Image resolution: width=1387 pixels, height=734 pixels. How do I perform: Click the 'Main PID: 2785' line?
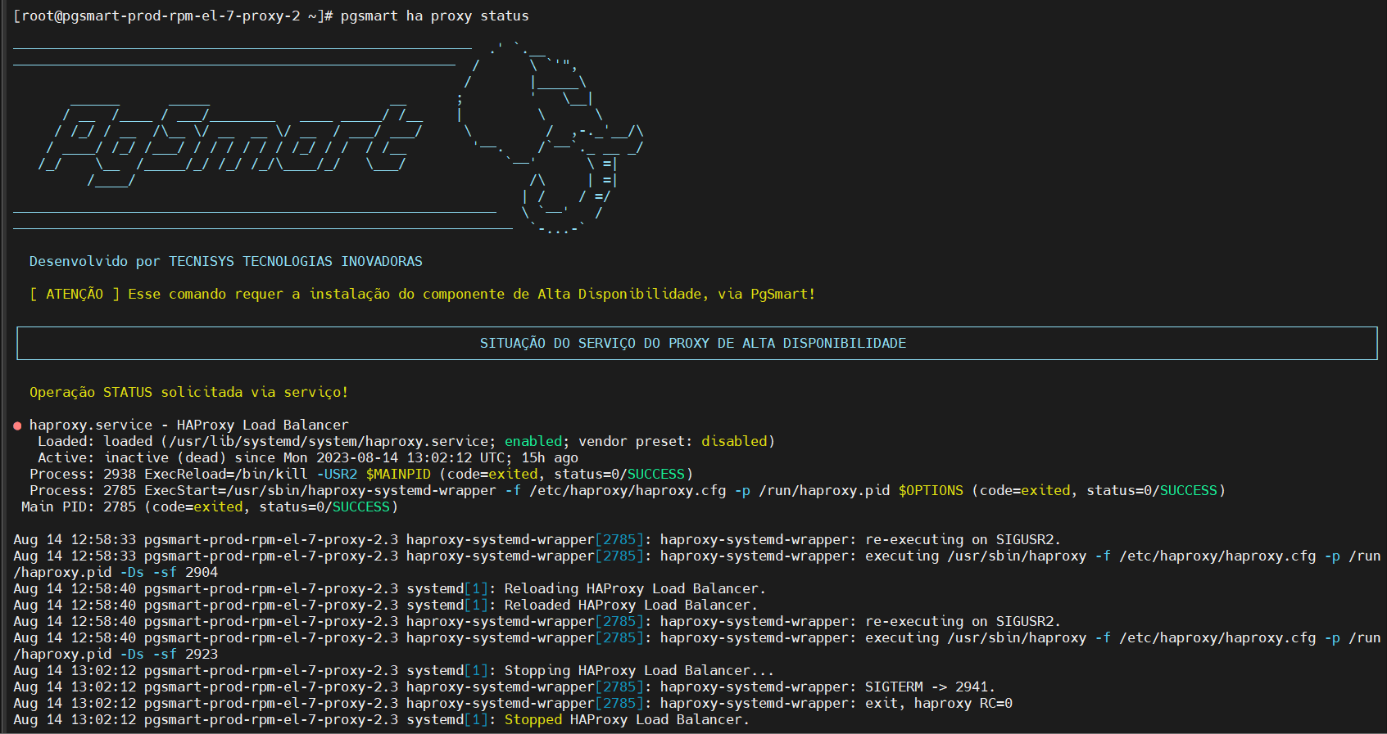pyautogui.click(x=210, y=507)
